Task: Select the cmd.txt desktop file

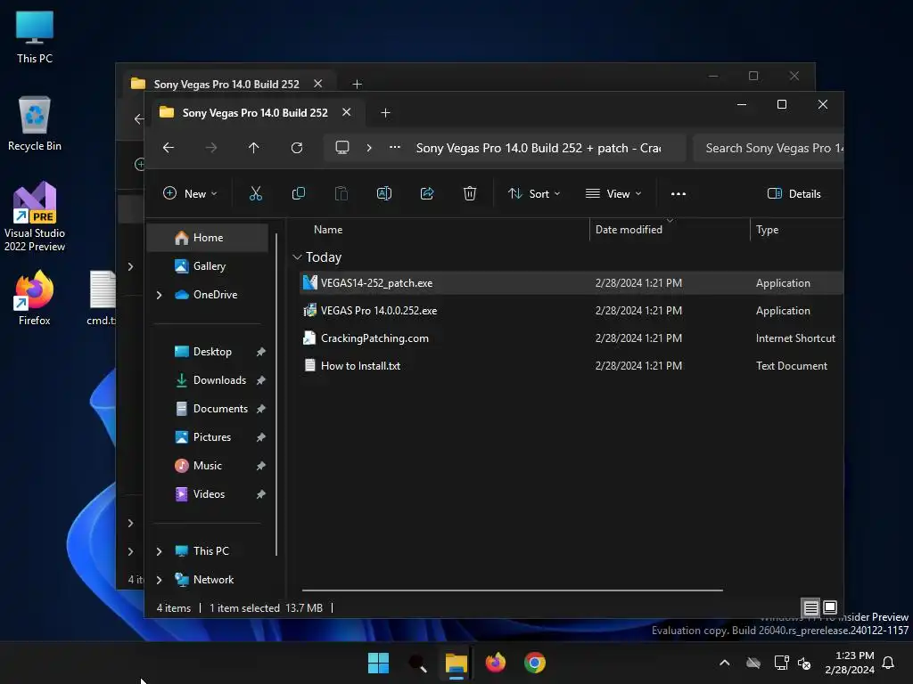Action: (102, 297)
